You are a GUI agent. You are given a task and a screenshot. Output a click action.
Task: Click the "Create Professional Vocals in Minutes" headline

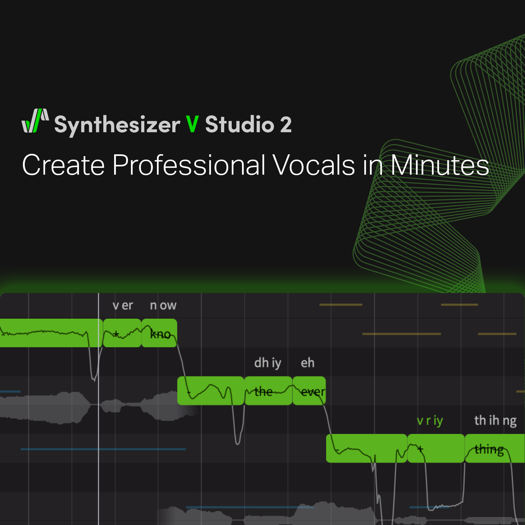pyautogui.click(x=255, y=165)
